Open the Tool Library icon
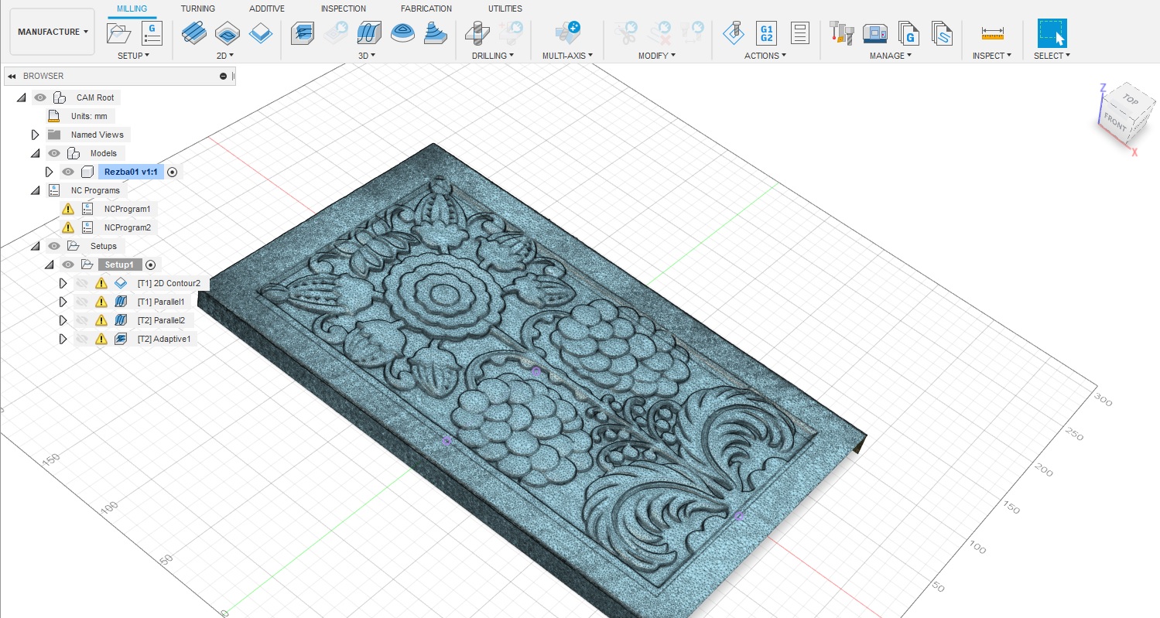This screenshot has height=618, width=1160. pos(840,33)
